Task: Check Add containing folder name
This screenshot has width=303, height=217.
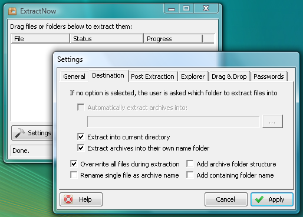Action: [x=190, y=175]
